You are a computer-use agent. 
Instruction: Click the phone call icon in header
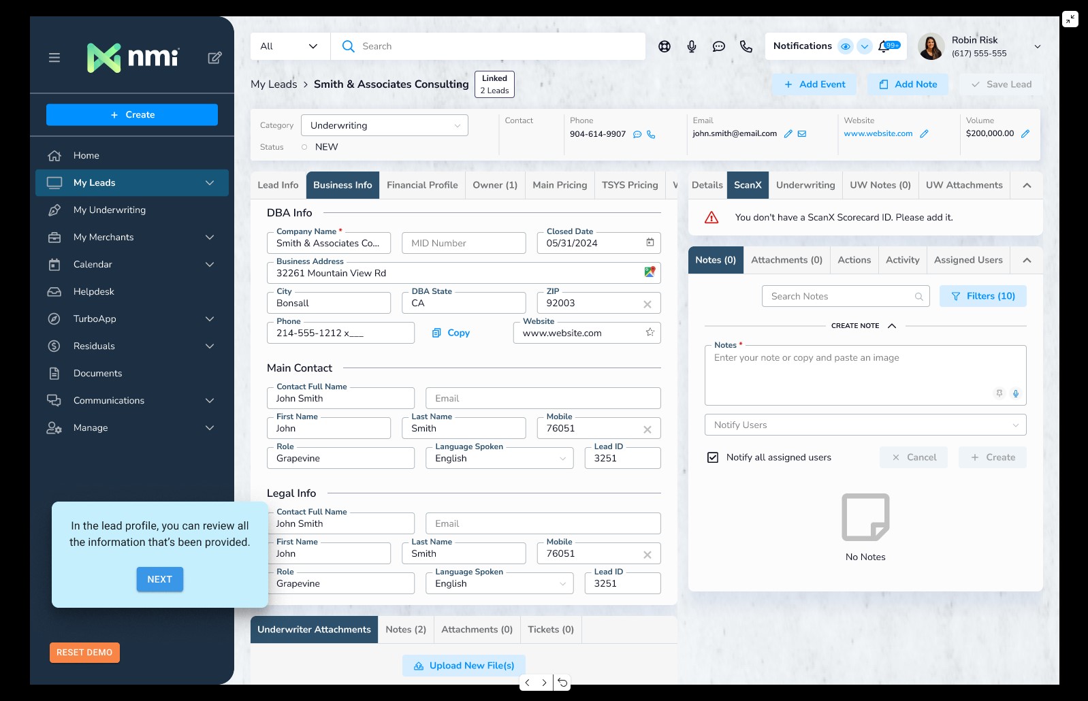click(x=746, y=46)
